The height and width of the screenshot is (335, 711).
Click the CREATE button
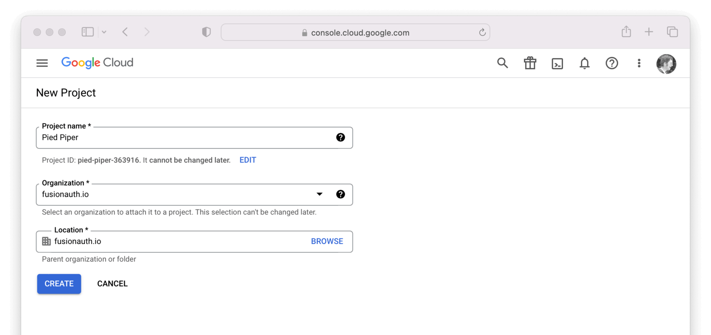coord(59,284)
